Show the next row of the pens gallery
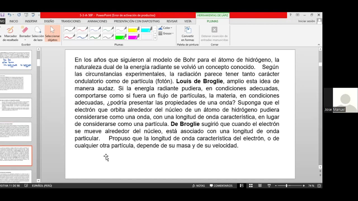Image resolution: width=358 pixels, height=201 pixels. click(155, 33)
